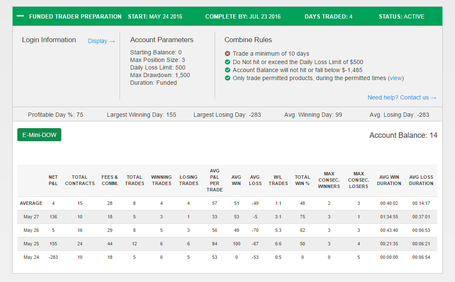Click the 00:40:02 average win duration
Viewport: 455px width, 282px height.
pyautogui.click(x=389, y=203)
